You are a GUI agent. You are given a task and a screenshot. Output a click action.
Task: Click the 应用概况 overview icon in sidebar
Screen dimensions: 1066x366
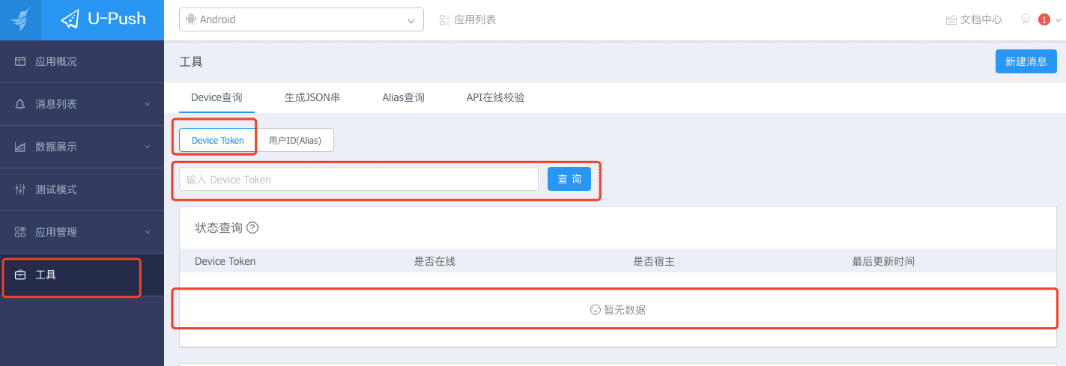[x=21, y=61]
